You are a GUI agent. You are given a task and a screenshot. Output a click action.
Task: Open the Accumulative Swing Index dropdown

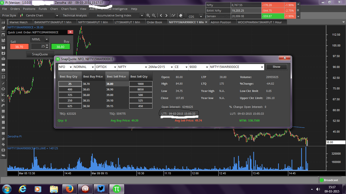(142, 16)
